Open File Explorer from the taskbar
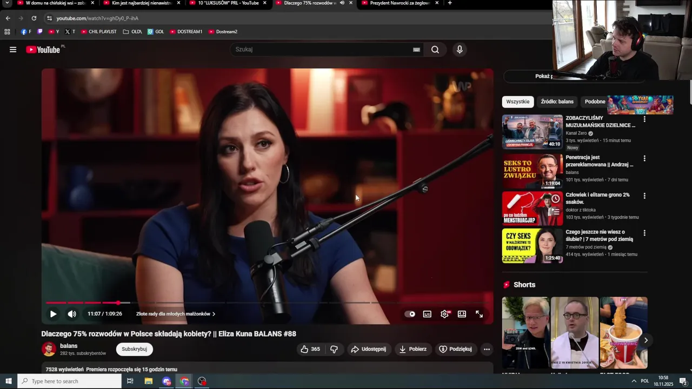 point(148,381)
